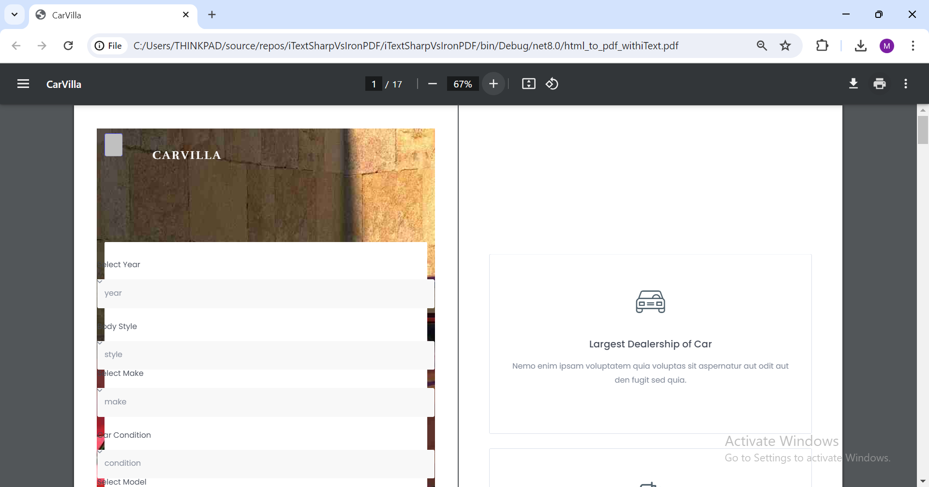Switch to the CarVilla tab
The width and height of the screenshot is (929, 487).
pos(113,15)
